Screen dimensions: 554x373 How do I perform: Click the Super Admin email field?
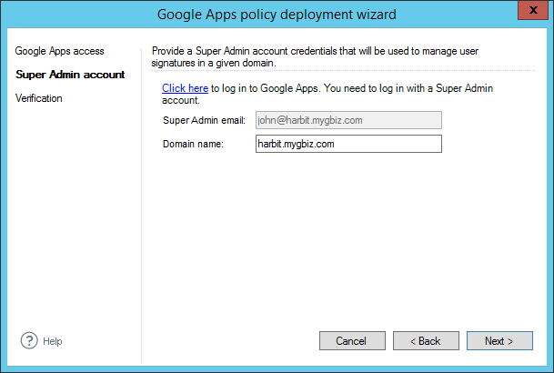(348, 120)
